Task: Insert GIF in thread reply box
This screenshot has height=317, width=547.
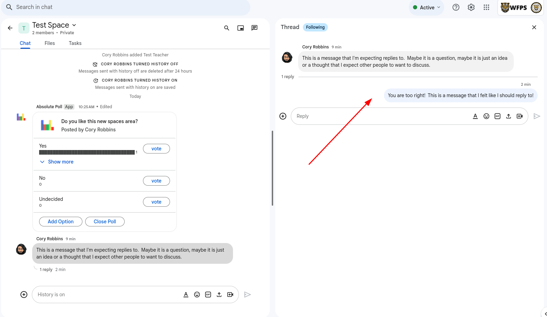Action: coord(497,116)
